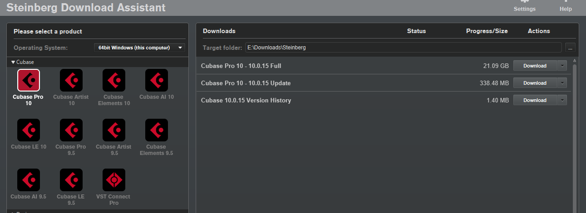The image size is (586, 213).
Task: Expand download options for Cubase Pro Update
Action: (x=562, y=83)
